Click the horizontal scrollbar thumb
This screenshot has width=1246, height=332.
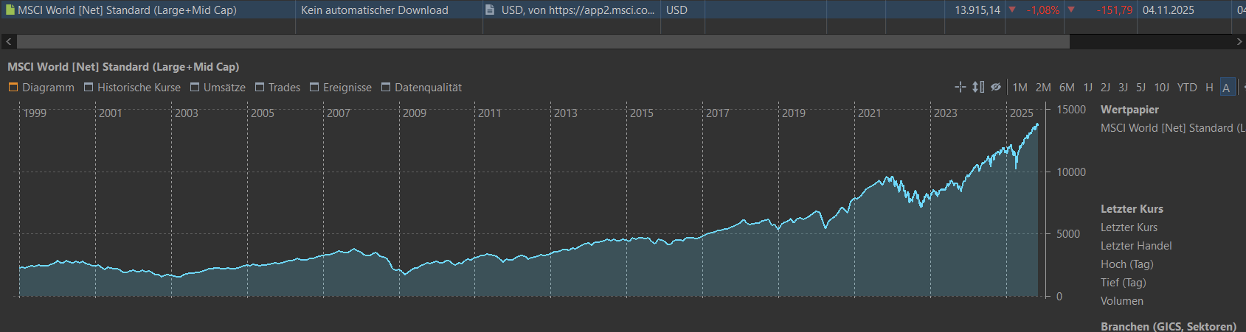[543, 42]
